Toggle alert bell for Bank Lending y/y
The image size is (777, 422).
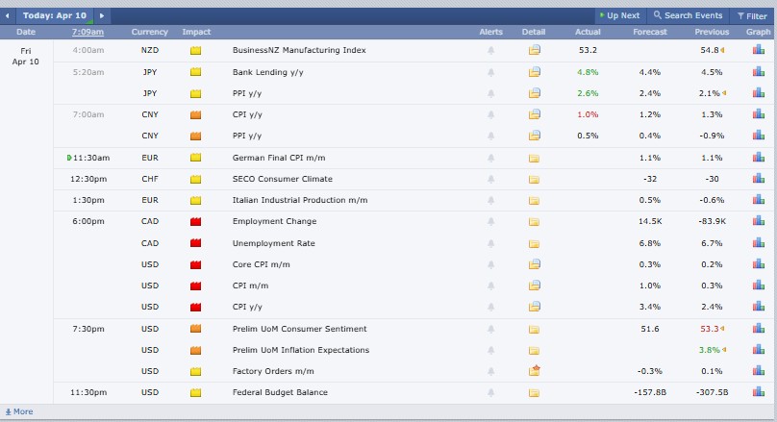click(x=490, y=72)
